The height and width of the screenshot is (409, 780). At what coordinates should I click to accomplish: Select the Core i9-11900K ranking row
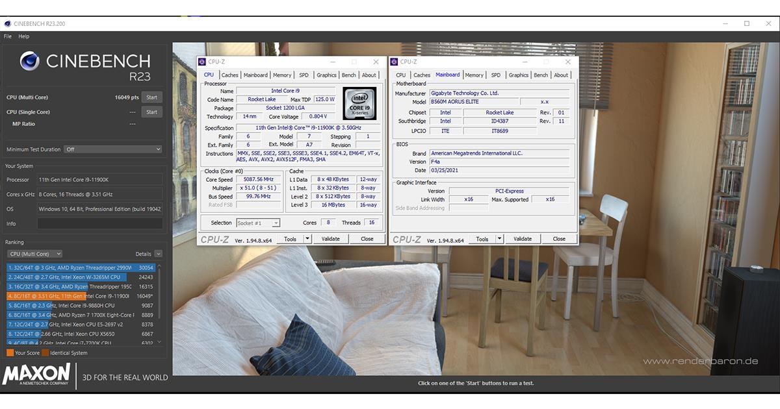click(81, 295)
